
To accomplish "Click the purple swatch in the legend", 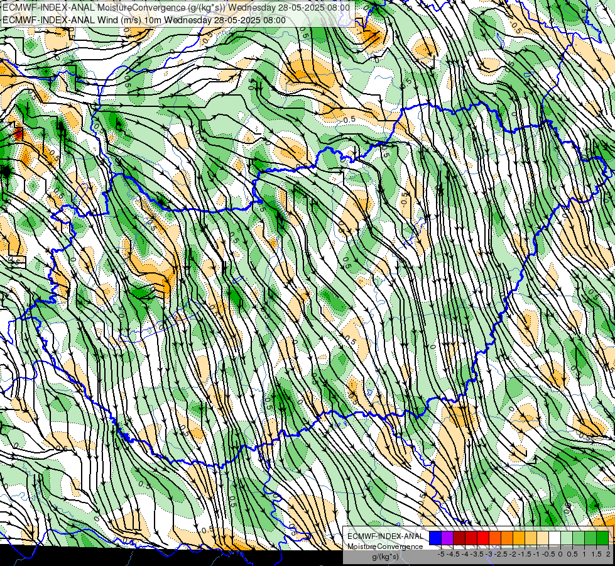I will click(x=447, y=538).
